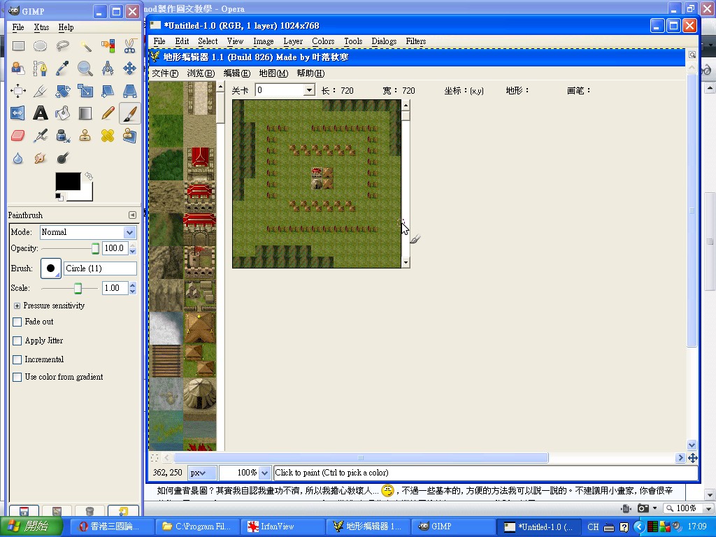Select the Text tool

tap(40, 113)
